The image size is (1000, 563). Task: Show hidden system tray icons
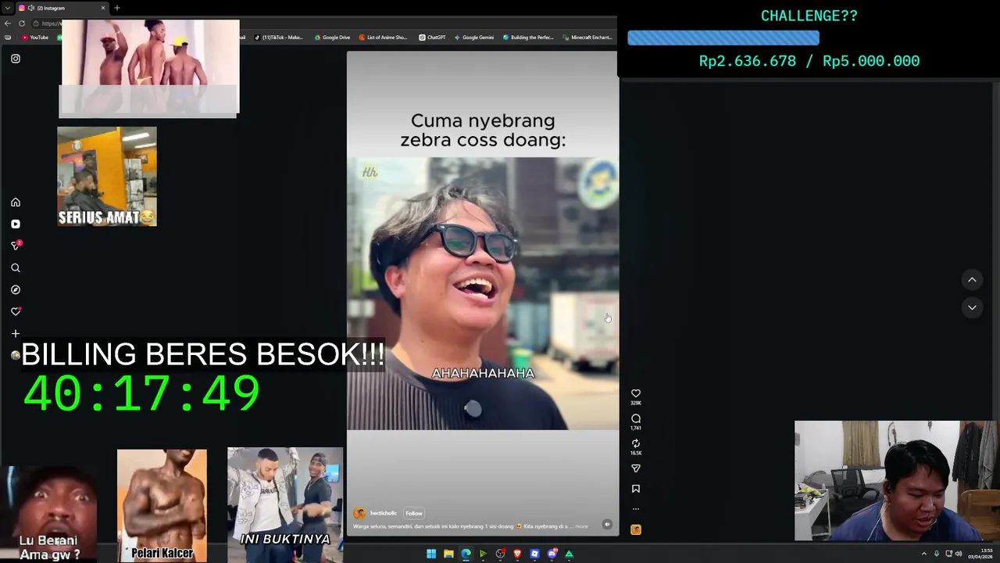point(924,554)
